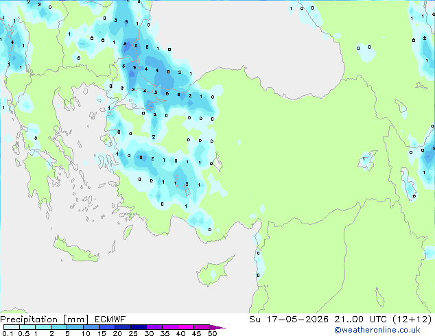Click the legend arrow tip above 50
The height and width of the screenshot is (336, 435).
[x=217, y=327]
